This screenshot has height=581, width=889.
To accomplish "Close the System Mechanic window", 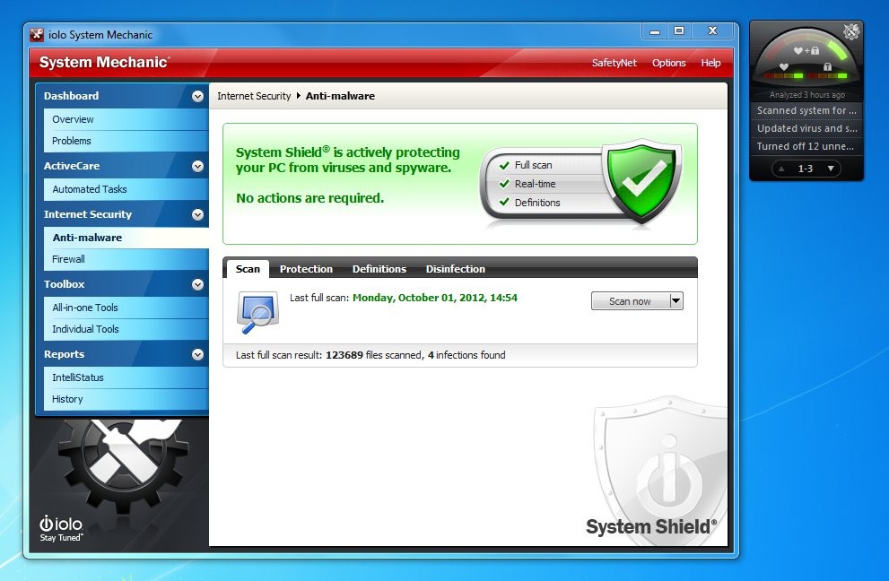I will tap(712, 31).
